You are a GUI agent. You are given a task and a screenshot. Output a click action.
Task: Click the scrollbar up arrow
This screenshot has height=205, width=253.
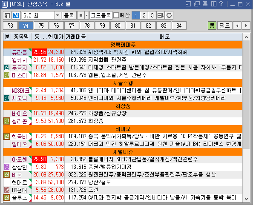point(246,37)
